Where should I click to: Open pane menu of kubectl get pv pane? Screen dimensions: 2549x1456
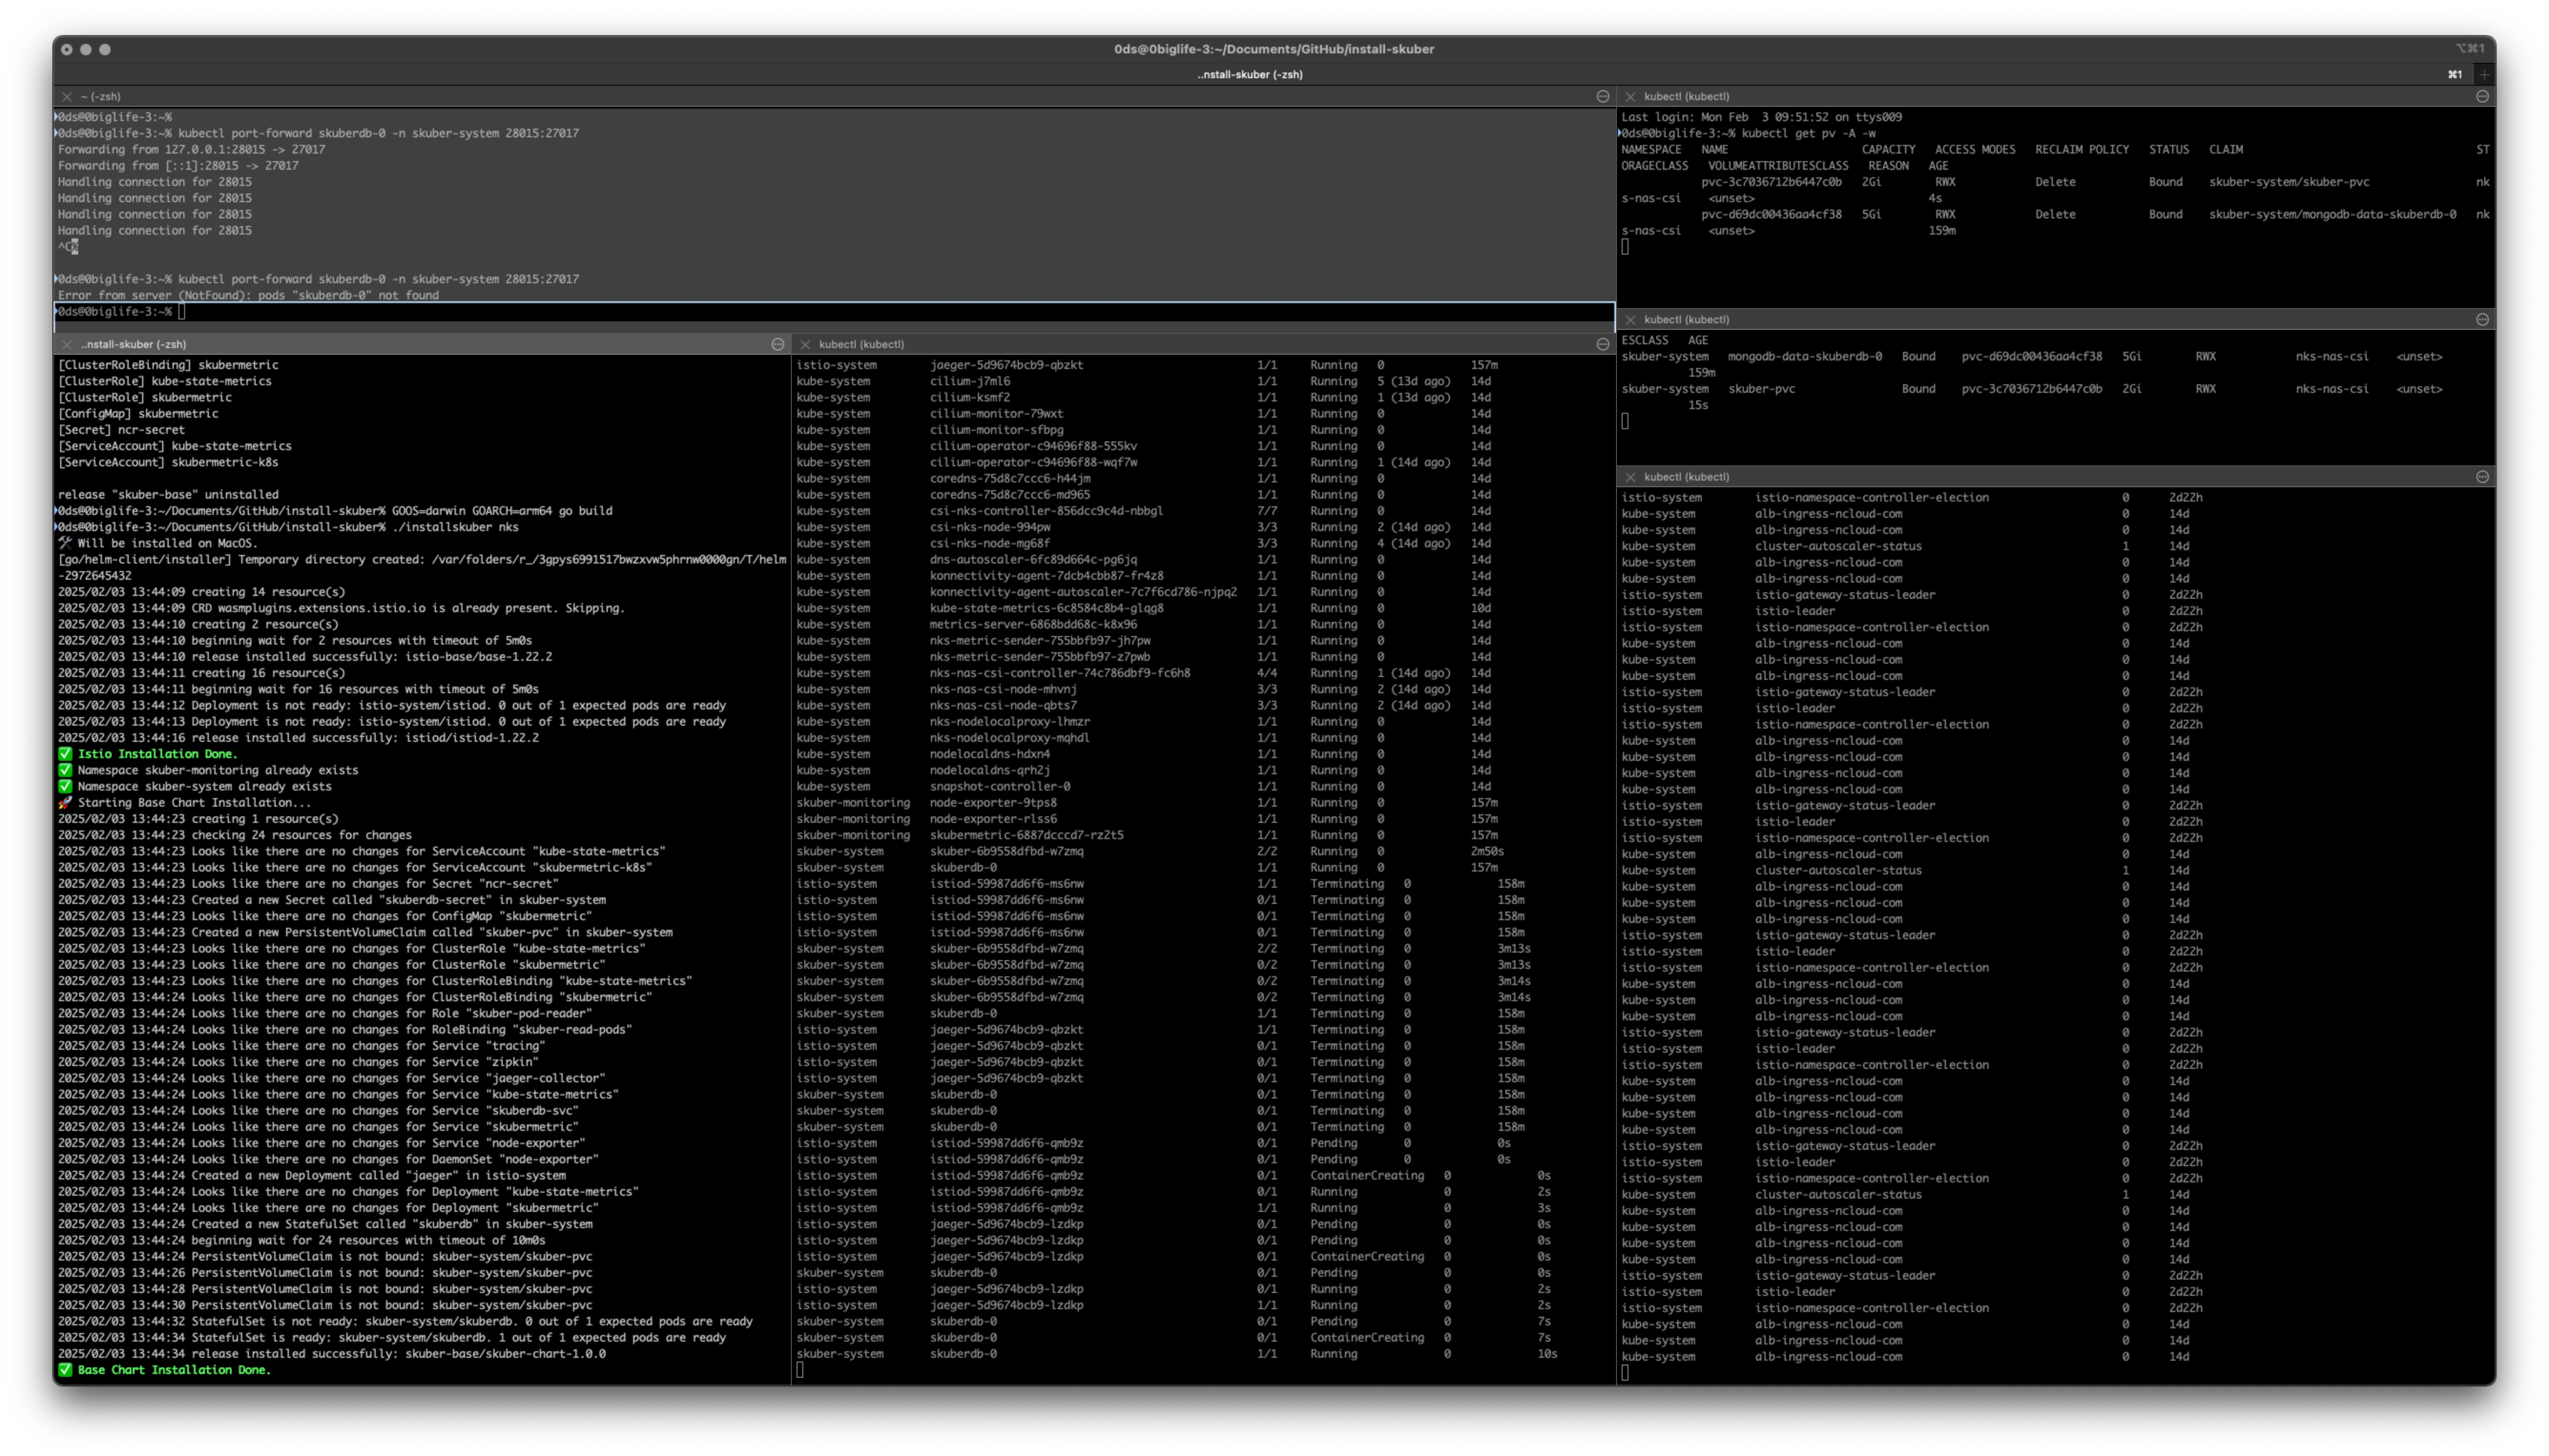click(x=2482, y=96)
